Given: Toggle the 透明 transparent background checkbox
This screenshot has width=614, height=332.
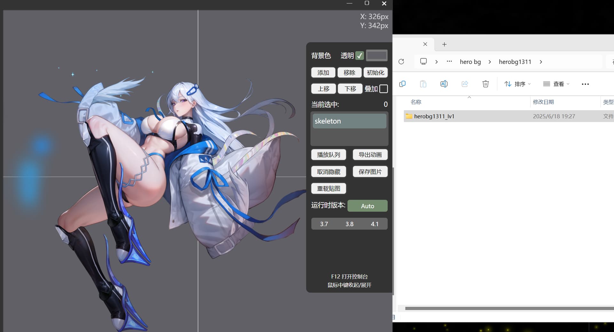Looking at the screenshot, I should [x=360, y=56].
